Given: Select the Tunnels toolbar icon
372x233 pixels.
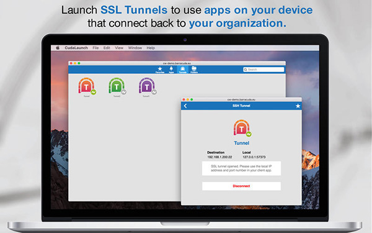Looking at the screenshot, I should (183, 70).
